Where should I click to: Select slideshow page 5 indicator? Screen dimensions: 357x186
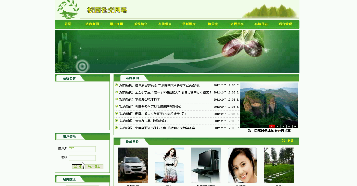click(295, 127)
